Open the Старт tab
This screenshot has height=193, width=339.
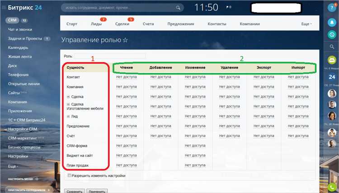click(72, 24)
